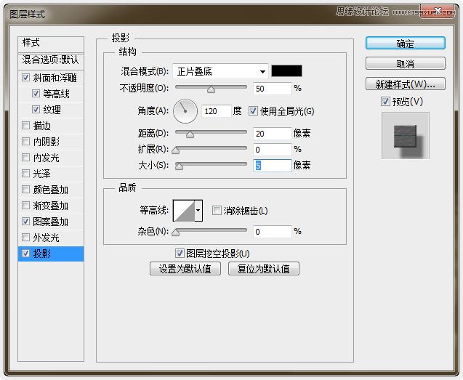
Task: Enable the 内发光 checkbox
Action: 26,158
